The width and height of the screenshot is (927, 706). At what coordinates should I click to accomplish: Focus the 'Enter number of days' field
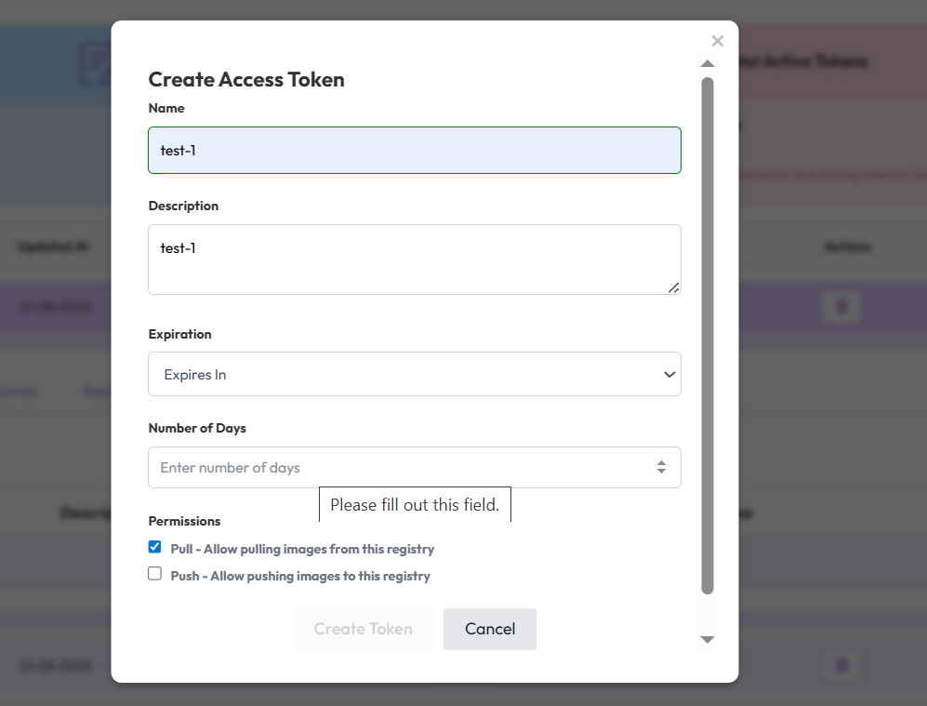(x=400, y=467)
